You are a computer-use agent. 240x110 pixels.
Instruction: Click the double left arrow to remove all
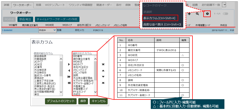click(69, 83)
